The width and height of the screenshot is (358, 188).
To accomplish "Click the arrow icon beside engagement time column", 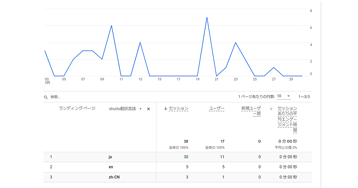I will click(x=271, y=108).
